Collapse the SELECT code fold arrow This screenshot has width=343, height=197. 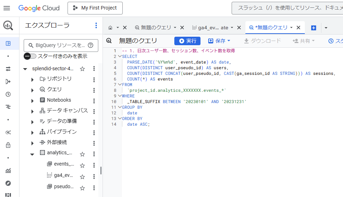point(120,56)
